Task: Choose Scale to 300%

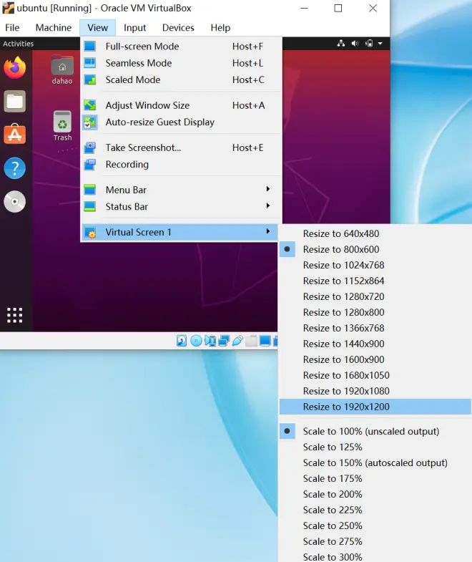Action: (375, 556)
